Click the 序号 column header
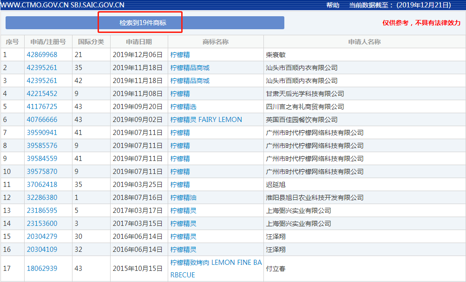Screen dimensions: 466x282 click(x=12, y=41)
